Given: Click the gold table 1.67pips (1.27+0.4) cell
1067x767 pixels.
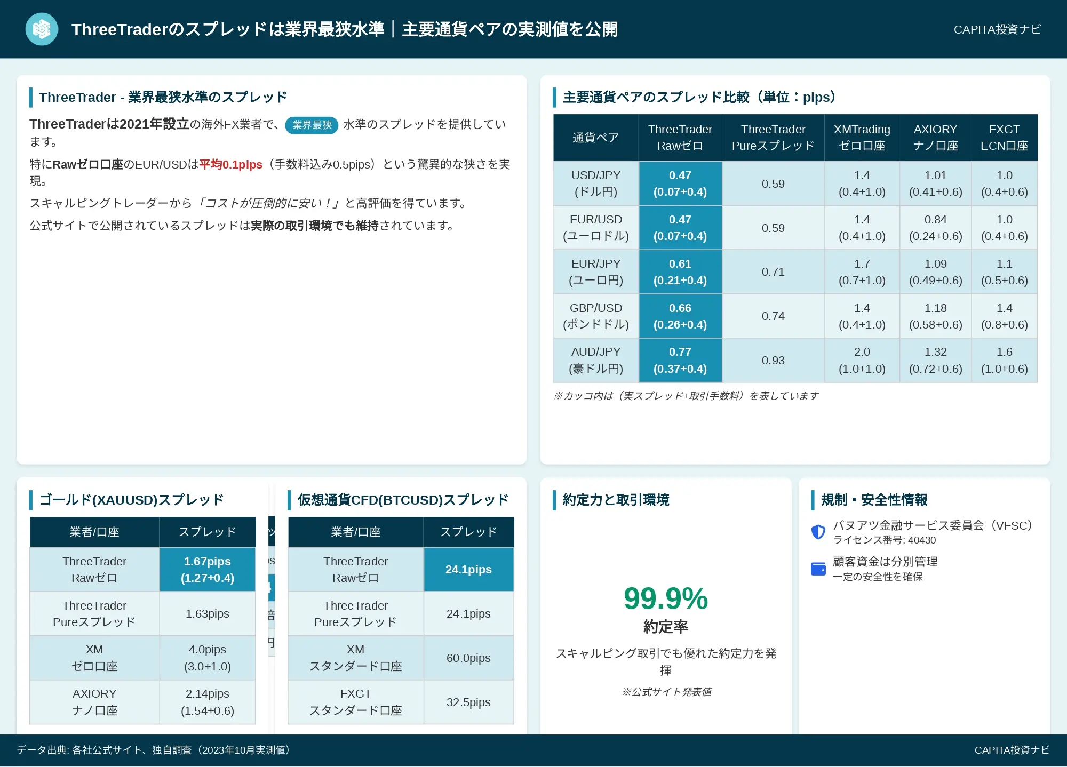Looking at the screenshot, I should 208,570.
